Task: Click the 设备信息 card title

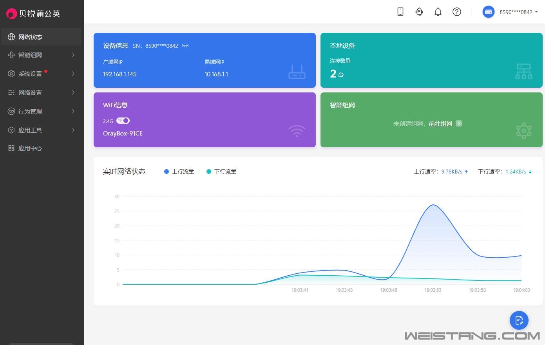Action: click(x=116, y=46)
